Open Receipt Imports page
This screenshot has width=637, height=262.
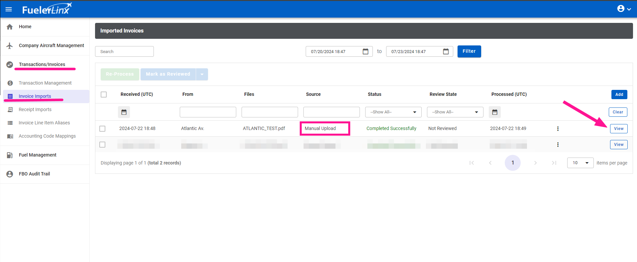[x=35, y=109]
